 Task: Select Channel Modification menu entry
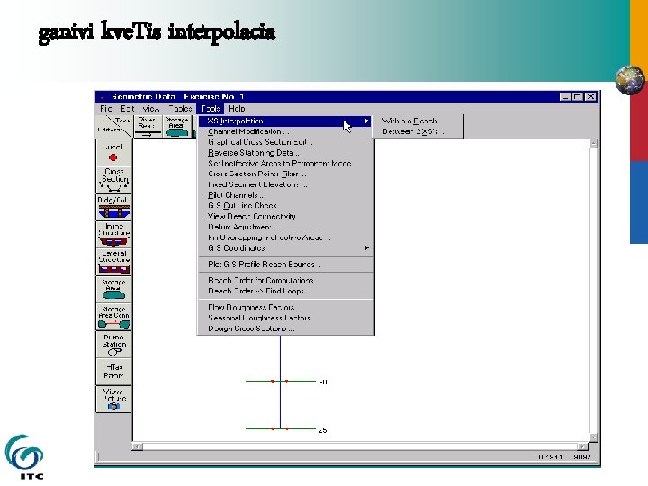(x=285, y=131)
